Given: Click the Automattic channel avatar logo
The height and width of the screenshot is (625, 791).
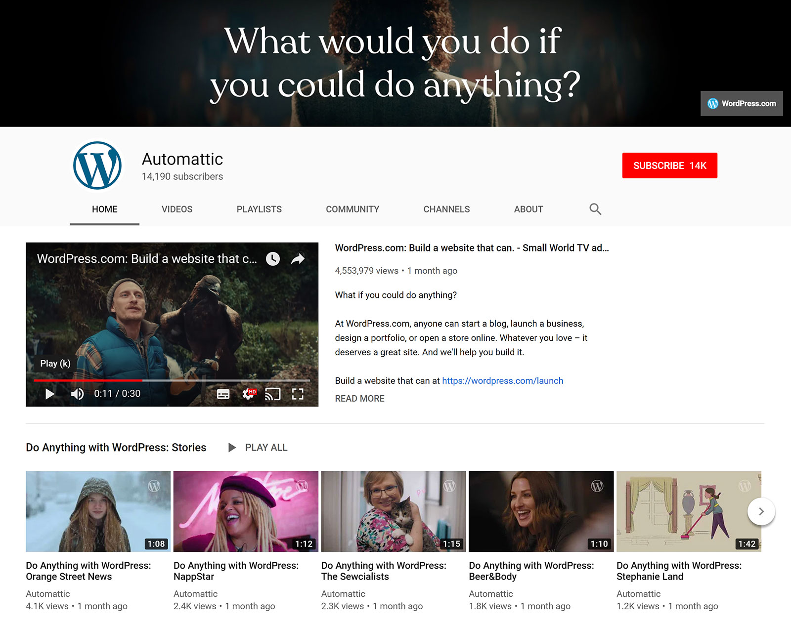Looking at the screenshot, I should coord(97,166).
